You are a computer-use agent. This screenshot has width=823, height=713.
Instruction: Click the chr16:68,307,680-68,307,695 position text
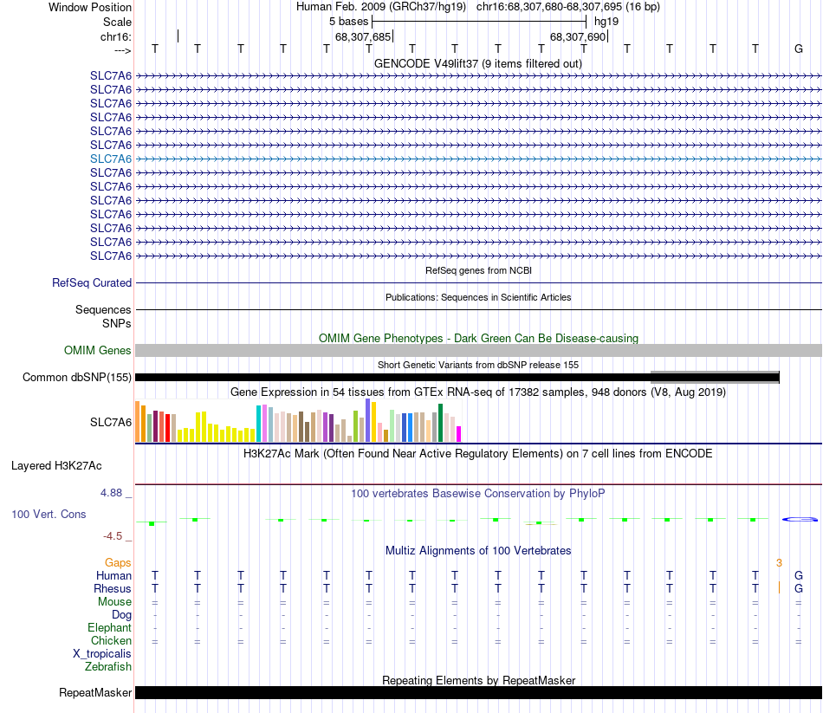(568, 7)
